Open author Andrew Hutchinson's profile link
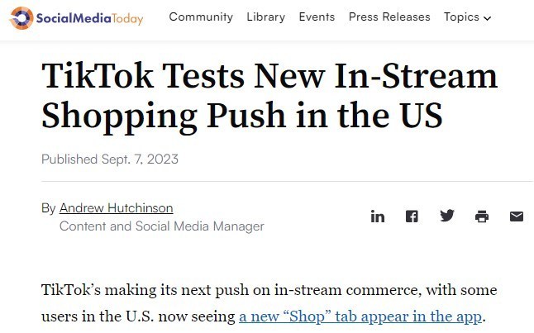The height and width of the screenshot is (333, 534). tap(116, 208)
